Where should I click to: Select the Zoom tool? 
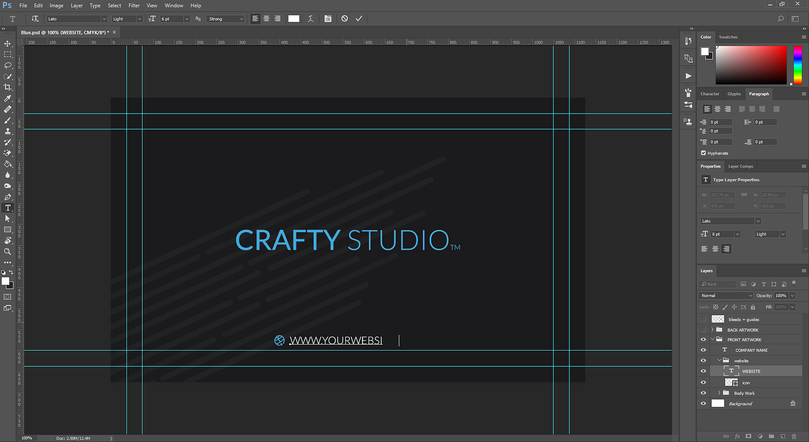pyautogui.click(x=8, y=252)
